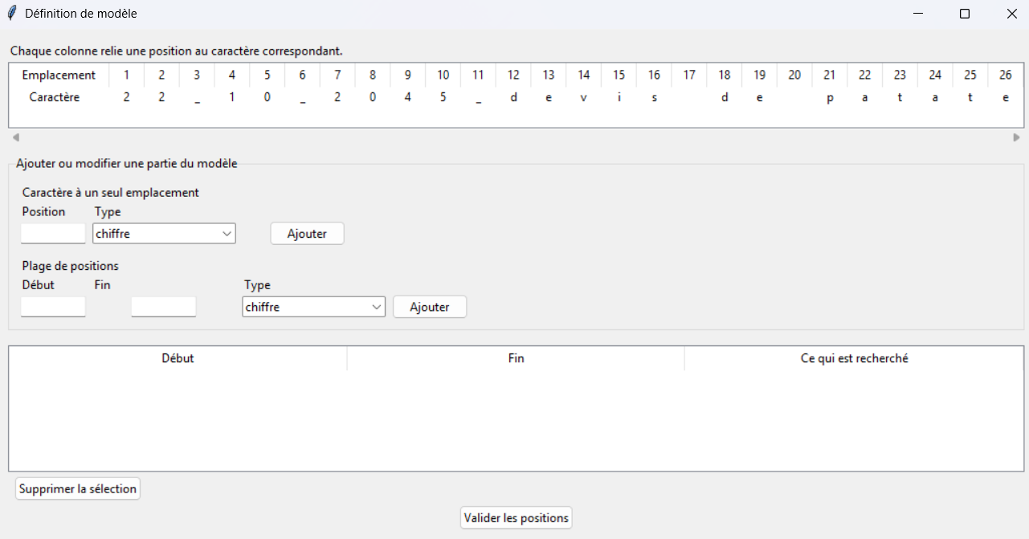Open the single position Type dropdown

click(x=164, y=234)
